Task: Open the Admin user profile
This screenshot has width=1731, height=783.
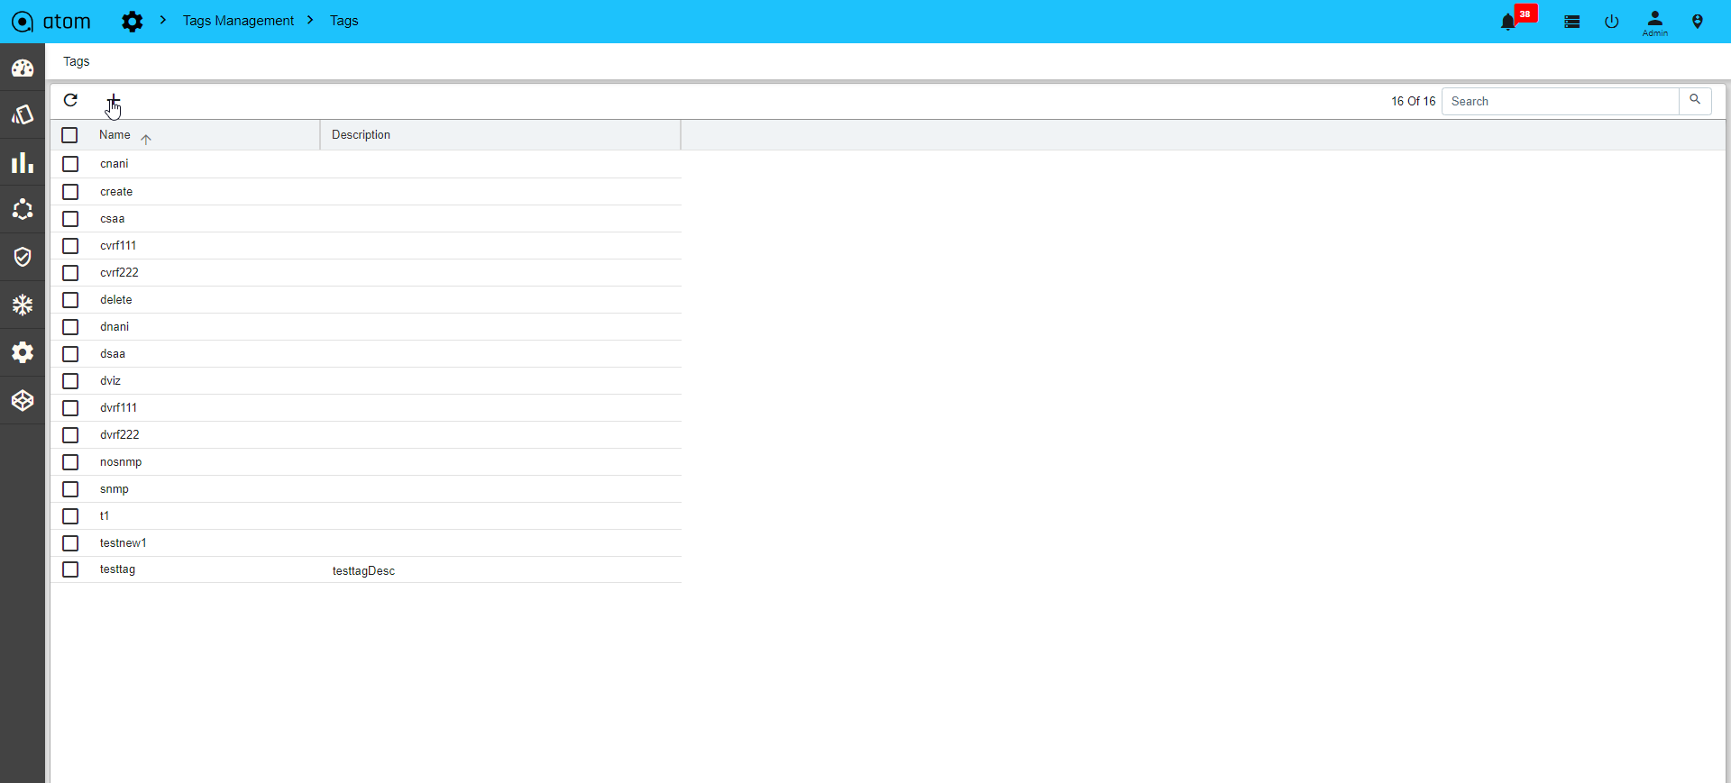Action: pos(1655,23)
